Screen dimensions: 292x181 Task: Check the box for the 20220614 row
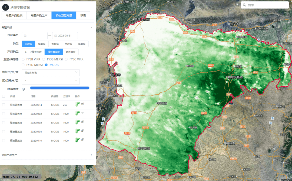4,105
